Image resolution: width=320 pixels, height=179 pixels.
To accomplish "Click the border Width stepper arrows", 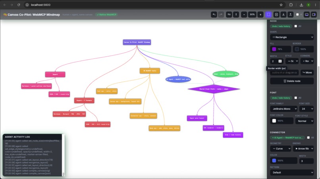I will tap(280, 61).
